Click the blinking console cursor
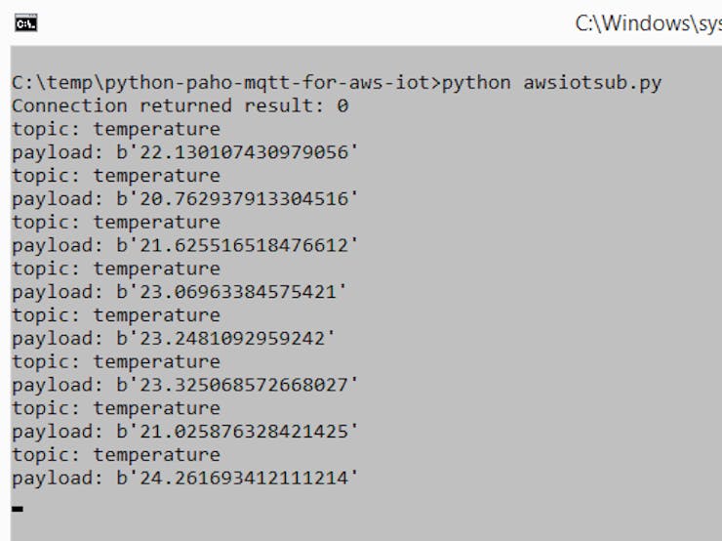Image resolution: width=722 pixels, height=541 pixels. 18,509
